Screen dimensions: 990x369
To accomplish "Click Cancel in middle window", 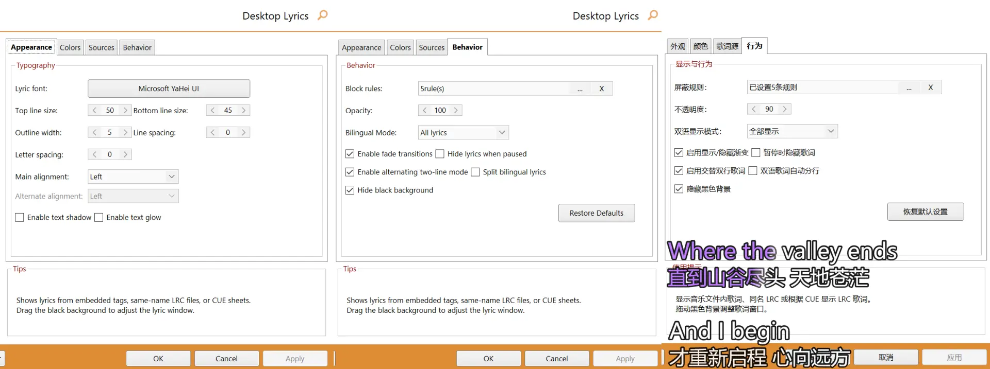I will 557,358.
